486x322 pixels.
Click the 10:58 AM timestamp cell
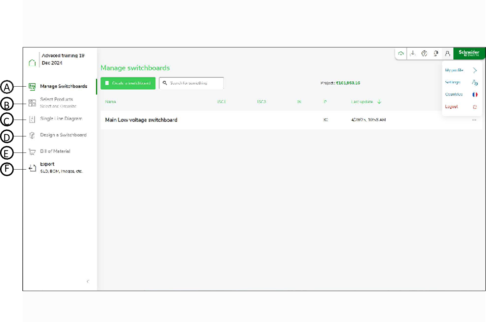[368, 120]
